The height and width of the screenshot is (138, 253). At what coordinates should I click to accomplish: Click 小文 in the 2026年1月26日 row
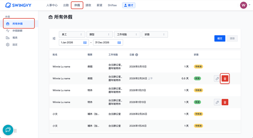pyautogui.click(x=55, y=126)
